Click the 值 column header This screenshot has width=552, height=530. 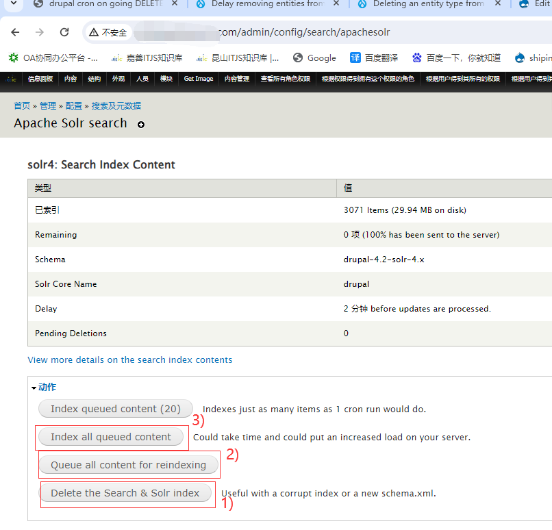tap(348, 188)
